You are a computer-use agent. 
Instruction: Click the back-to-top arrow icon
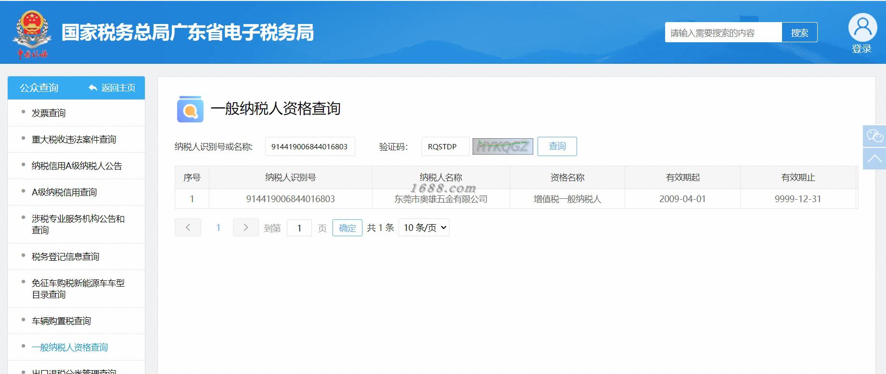(x=874, y=158)
